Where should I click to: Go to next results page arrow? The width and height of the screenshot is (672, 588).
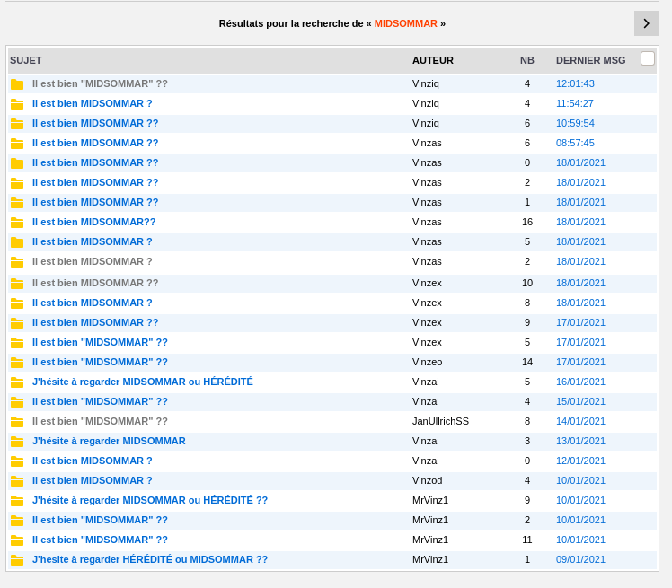click(x=646, y=23)
